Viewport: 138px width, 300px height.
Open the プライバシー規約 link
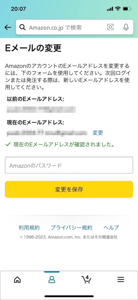click(71, 228)
